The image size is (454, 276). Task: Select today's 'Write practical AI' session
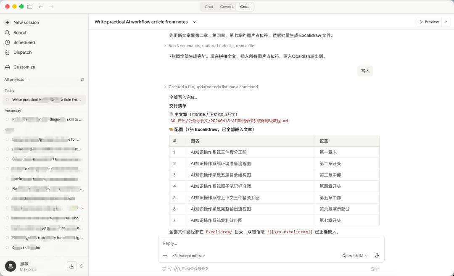coord(44,100)
